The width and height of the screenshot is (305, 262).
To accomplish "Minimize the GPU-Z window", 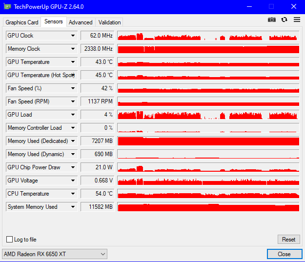I will (249, 7).
